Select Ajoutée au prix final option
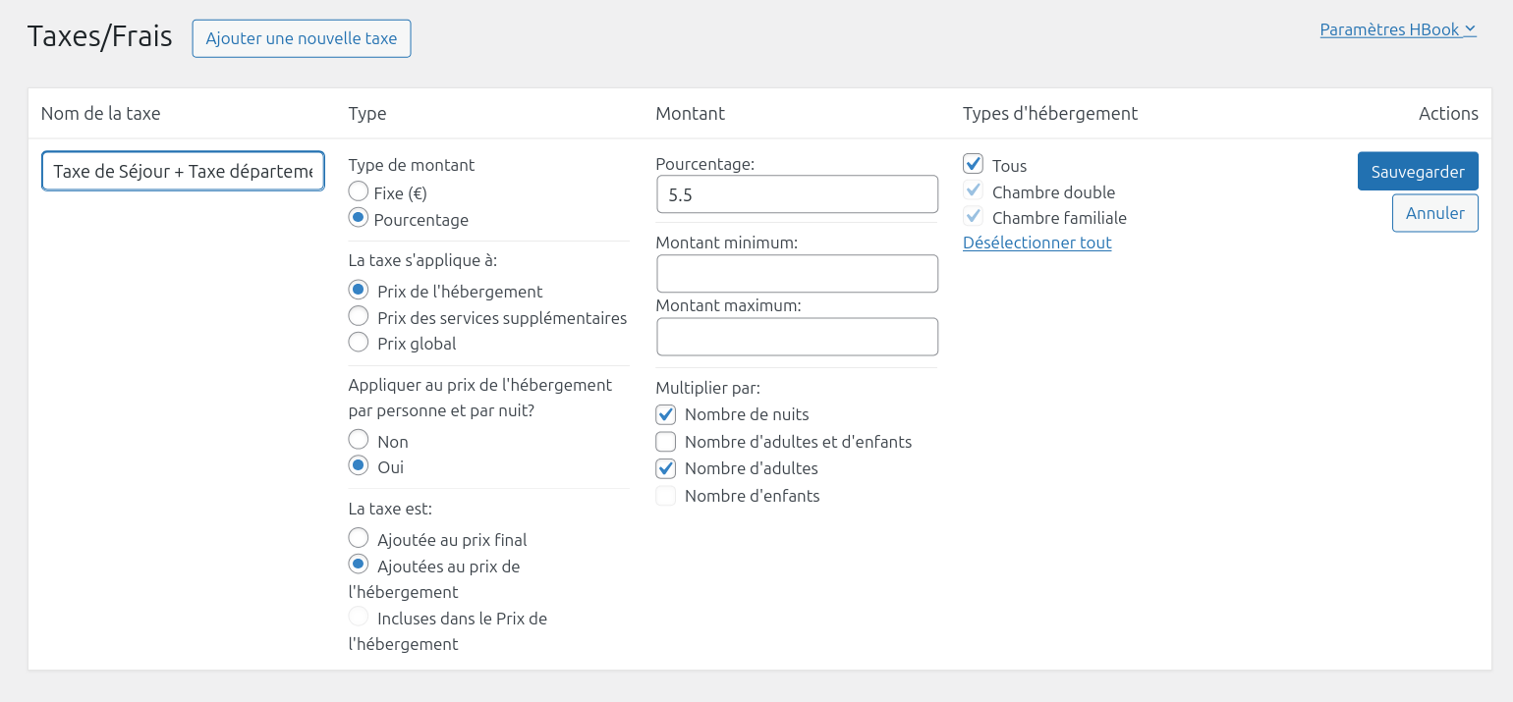The image size is (1513, 702). (x=359, y=539)
